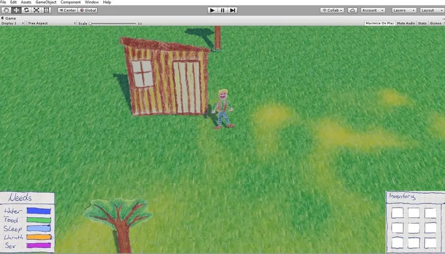Click the bottom-middle inventory slot

pyautogui.click(x=414, y=243)
